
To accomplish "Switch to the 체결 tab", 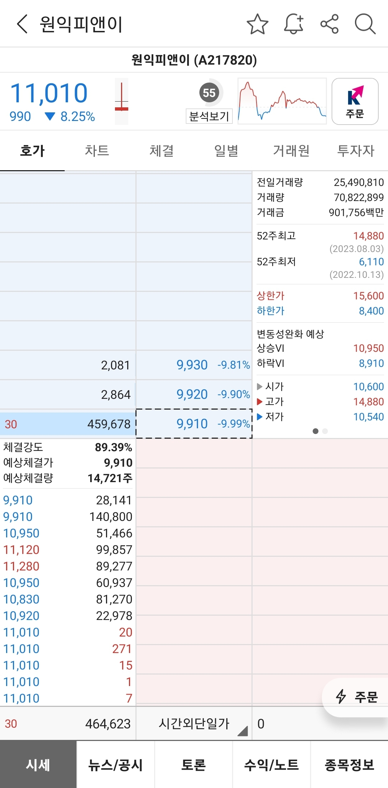I will [162, 151].
